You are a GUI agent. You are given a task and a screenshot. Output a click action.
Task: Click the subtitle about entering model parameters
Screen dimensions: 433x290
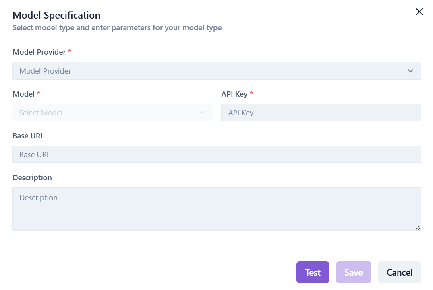coord(117,28)
